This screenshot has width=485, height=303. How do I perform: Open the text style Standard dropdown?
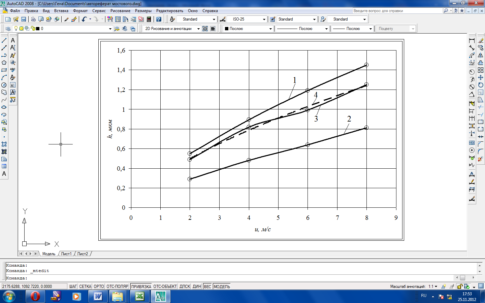click(x=214, y=20)
